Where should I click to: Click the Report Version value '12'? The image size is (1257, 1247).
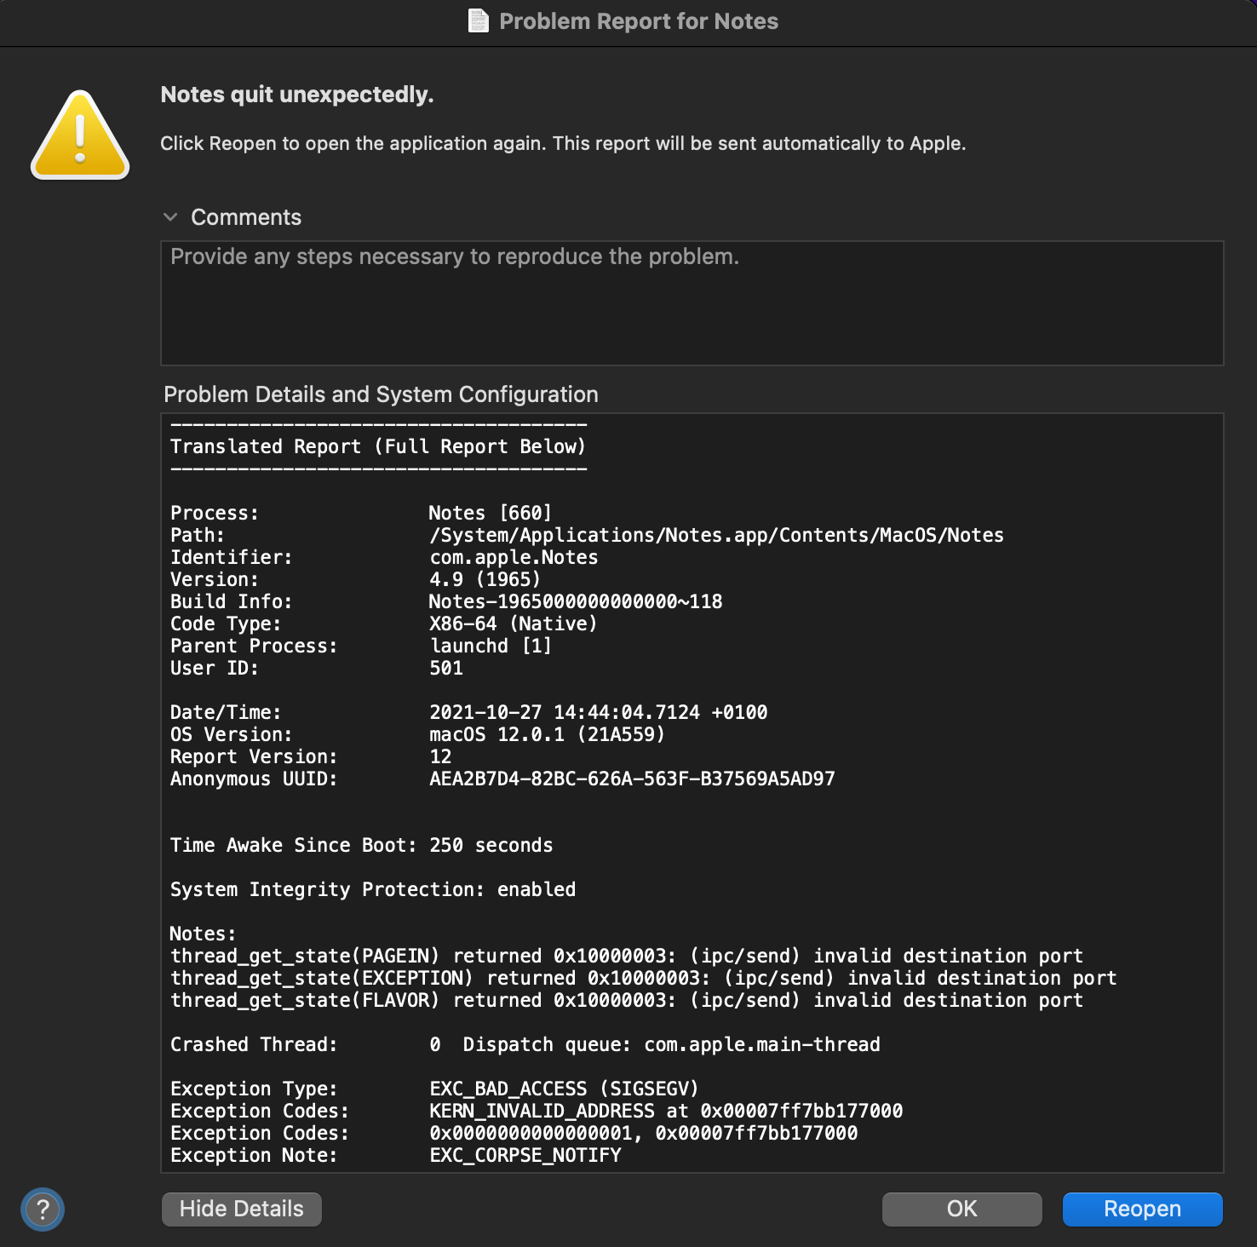point(440,756)
